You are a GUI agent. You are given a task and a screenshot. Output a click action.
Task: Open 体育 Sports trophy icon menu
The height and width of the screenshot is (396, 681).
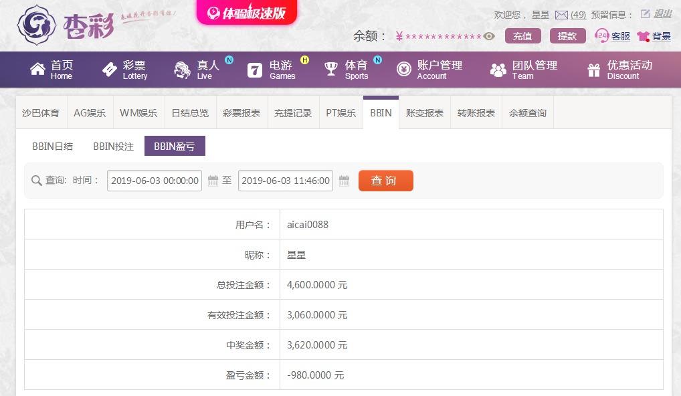pyautogui.click(x=331, y=69)
